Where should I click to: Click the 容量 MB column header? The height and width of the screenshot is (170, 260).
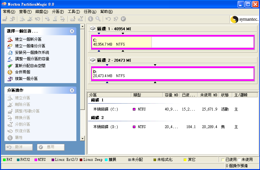(x=171, y=95)
